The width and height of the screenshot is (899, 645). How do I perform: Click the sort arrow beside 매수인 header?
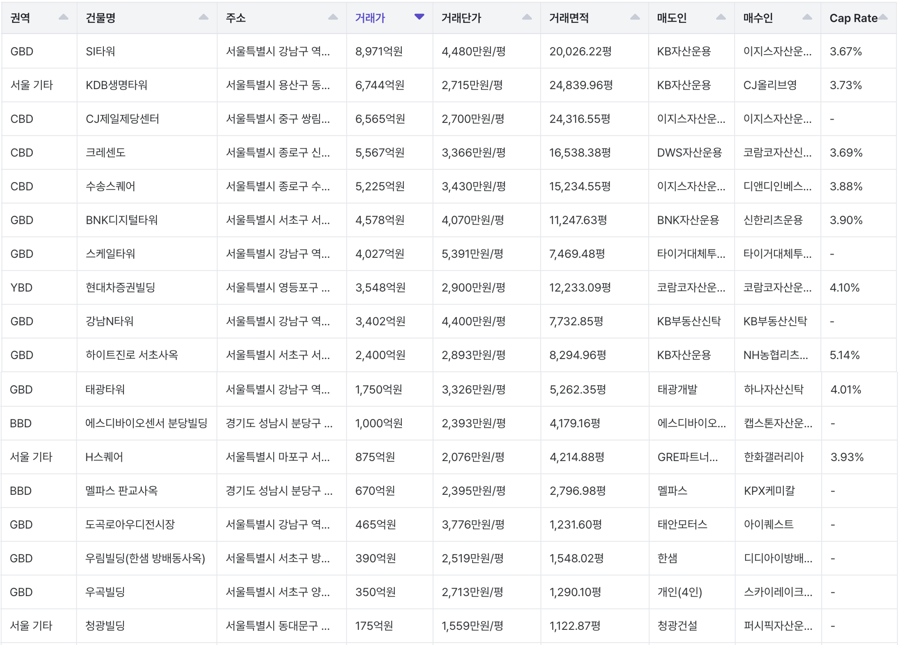[807, 17]
